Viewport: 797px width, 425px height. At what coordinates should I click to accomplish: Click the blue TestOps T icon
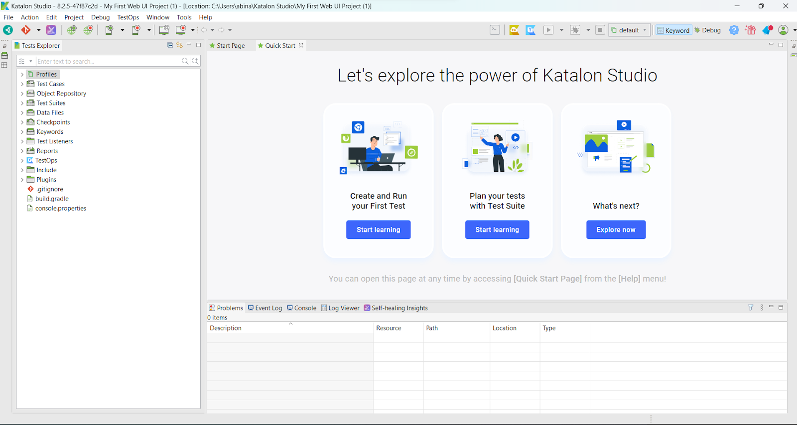531,30
